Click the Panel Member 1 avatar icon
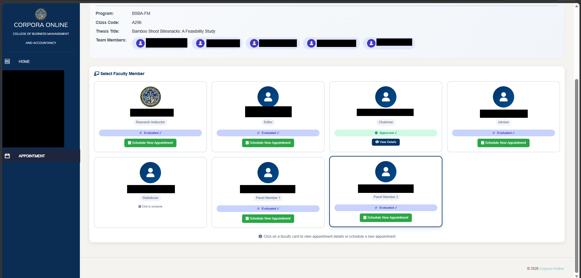This screenshot has height=278, width=581. point(268,173)
